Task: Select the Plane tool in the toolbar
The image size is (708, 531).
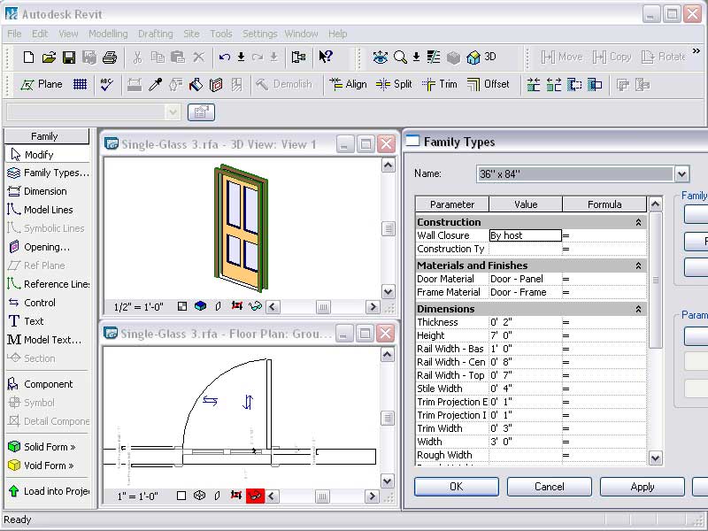Action: [x=41, y=84]
